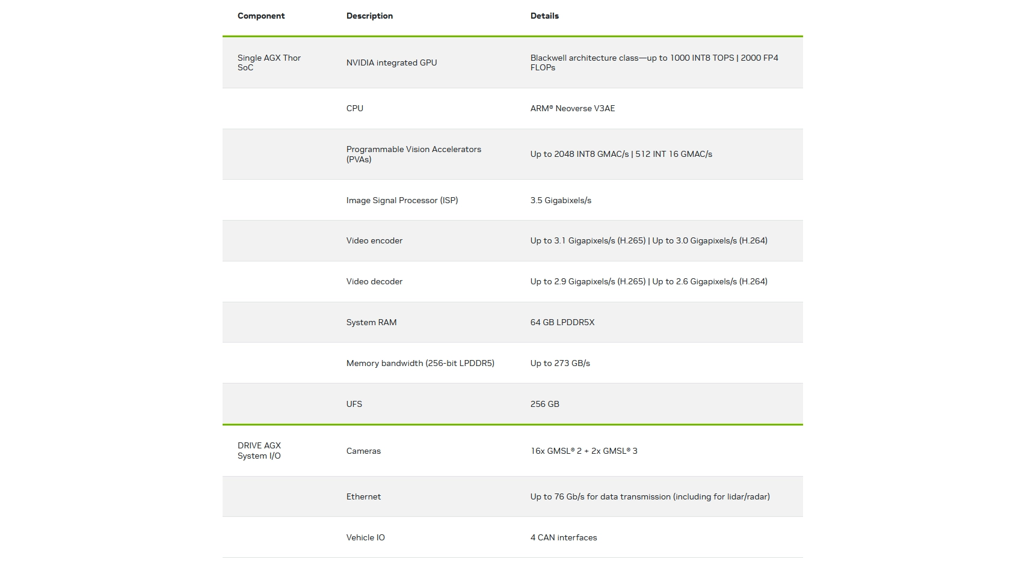Select the 64 GB LPDDR5X value
The width and height of the screenshot is (1016, 571).
pyautogui.click(x=562, y=323)
